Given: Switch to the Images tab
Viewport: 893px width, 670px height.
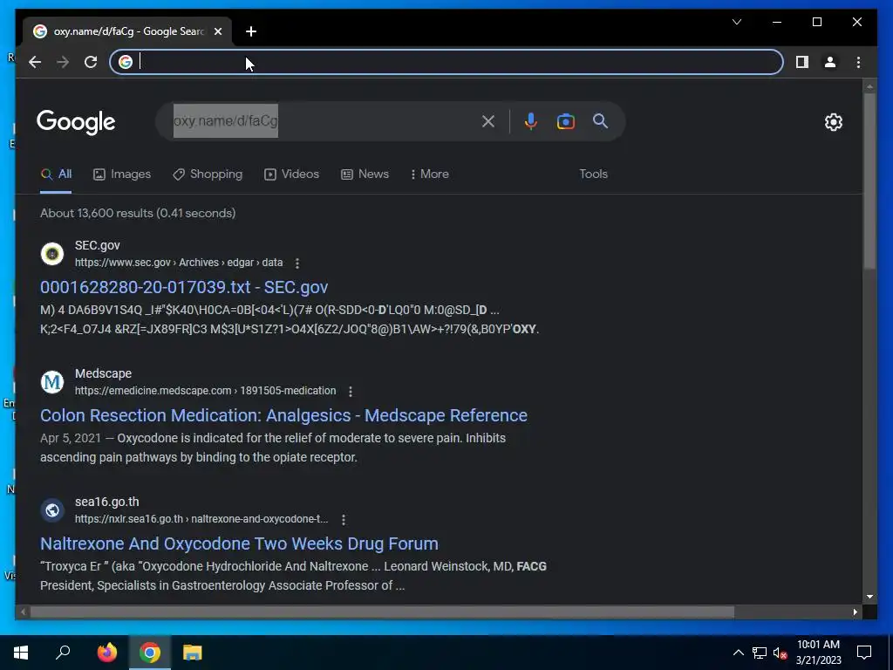Looking at the screenshot, I should point(122,174).
